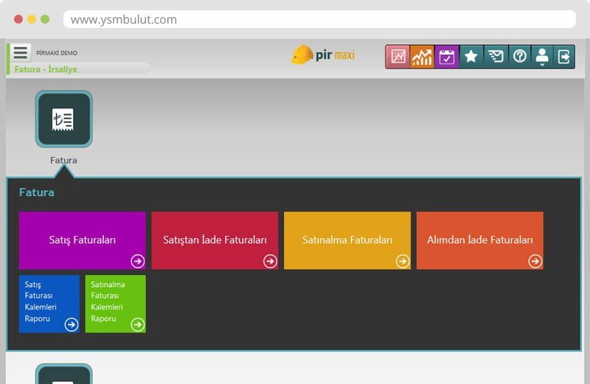Open Satış Faturaları tile
The image size is (590, 384).
[82, 240]
